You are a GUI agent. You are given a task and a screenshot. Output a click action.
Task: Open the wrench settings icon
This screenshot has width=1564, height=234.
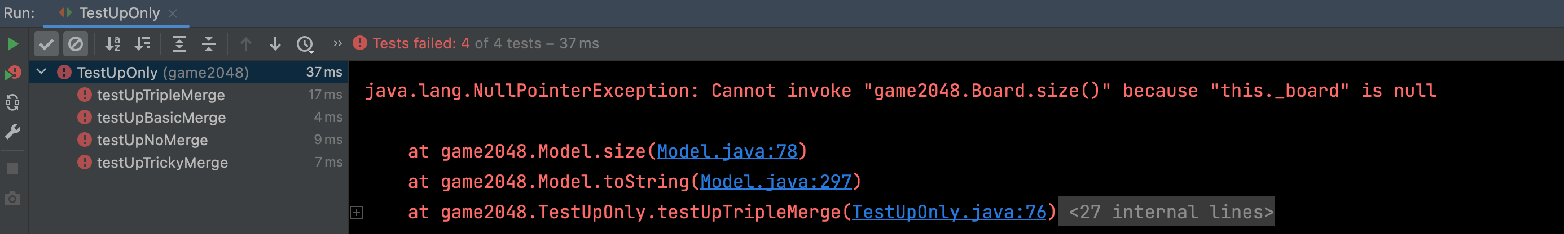coord(12,132)
